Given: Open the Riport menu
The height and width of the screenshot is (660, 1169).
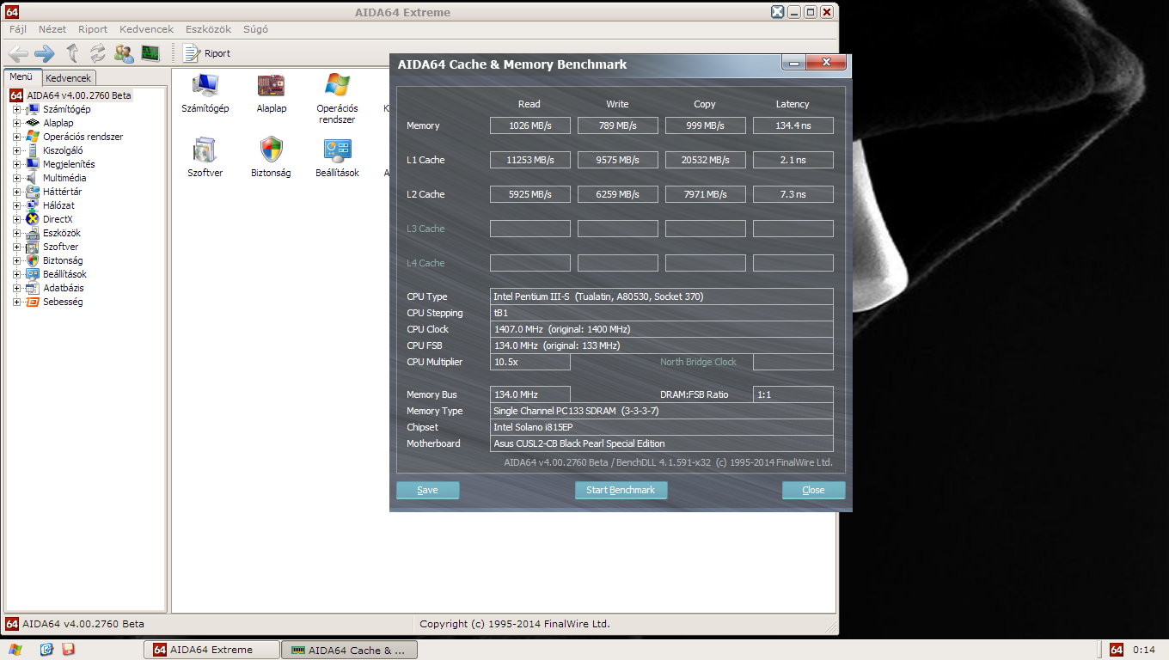Looking at the screenshot, I should [93, 29].
